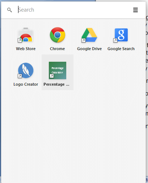148x183 pixels.
Task: Launch the Logo Creator feather icon
Action: click(x=26, y=70)
